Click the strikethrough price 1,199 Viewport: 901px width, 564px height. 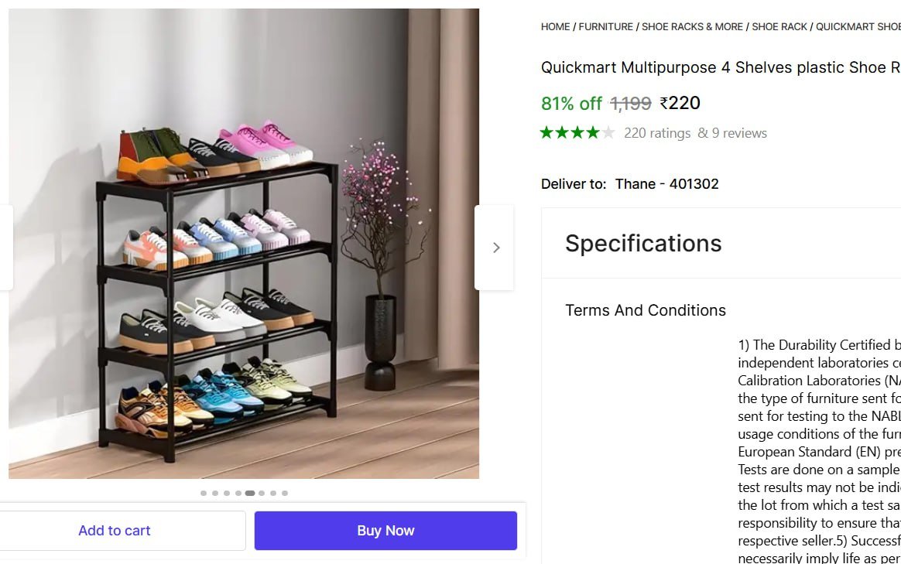click(629, 103)
